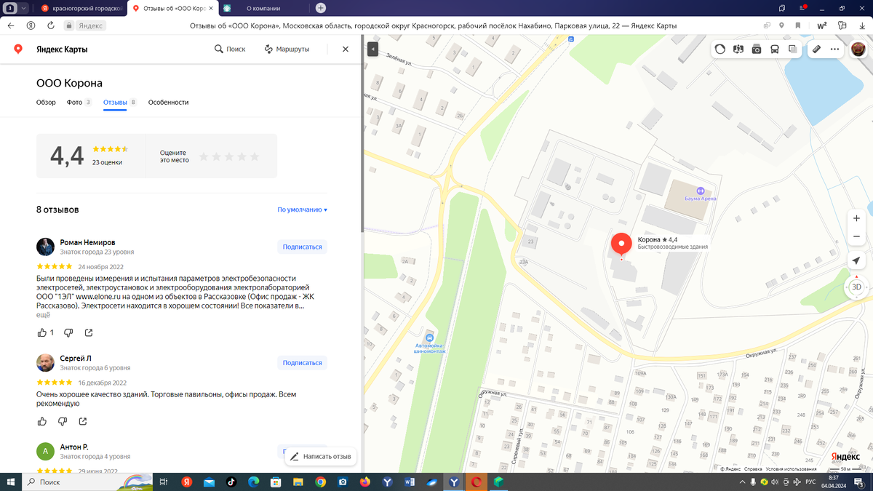Expand the tab groups dropdown arrow
Image resolution: width=873 pixels, height=491 pixels.
point(25,8)
